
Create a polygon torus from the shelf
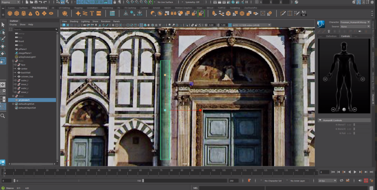click(37, 14)
